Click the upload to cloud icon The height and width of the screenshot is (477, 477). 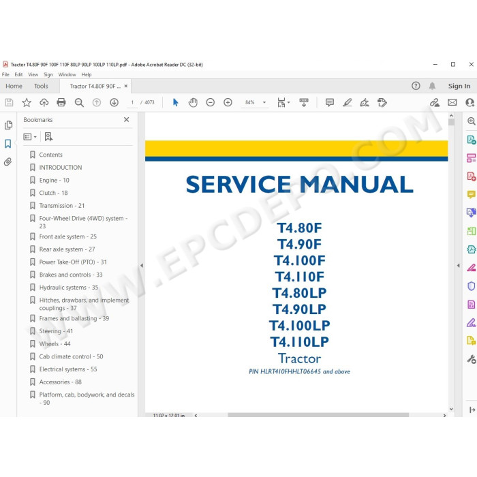click(44, 102)
